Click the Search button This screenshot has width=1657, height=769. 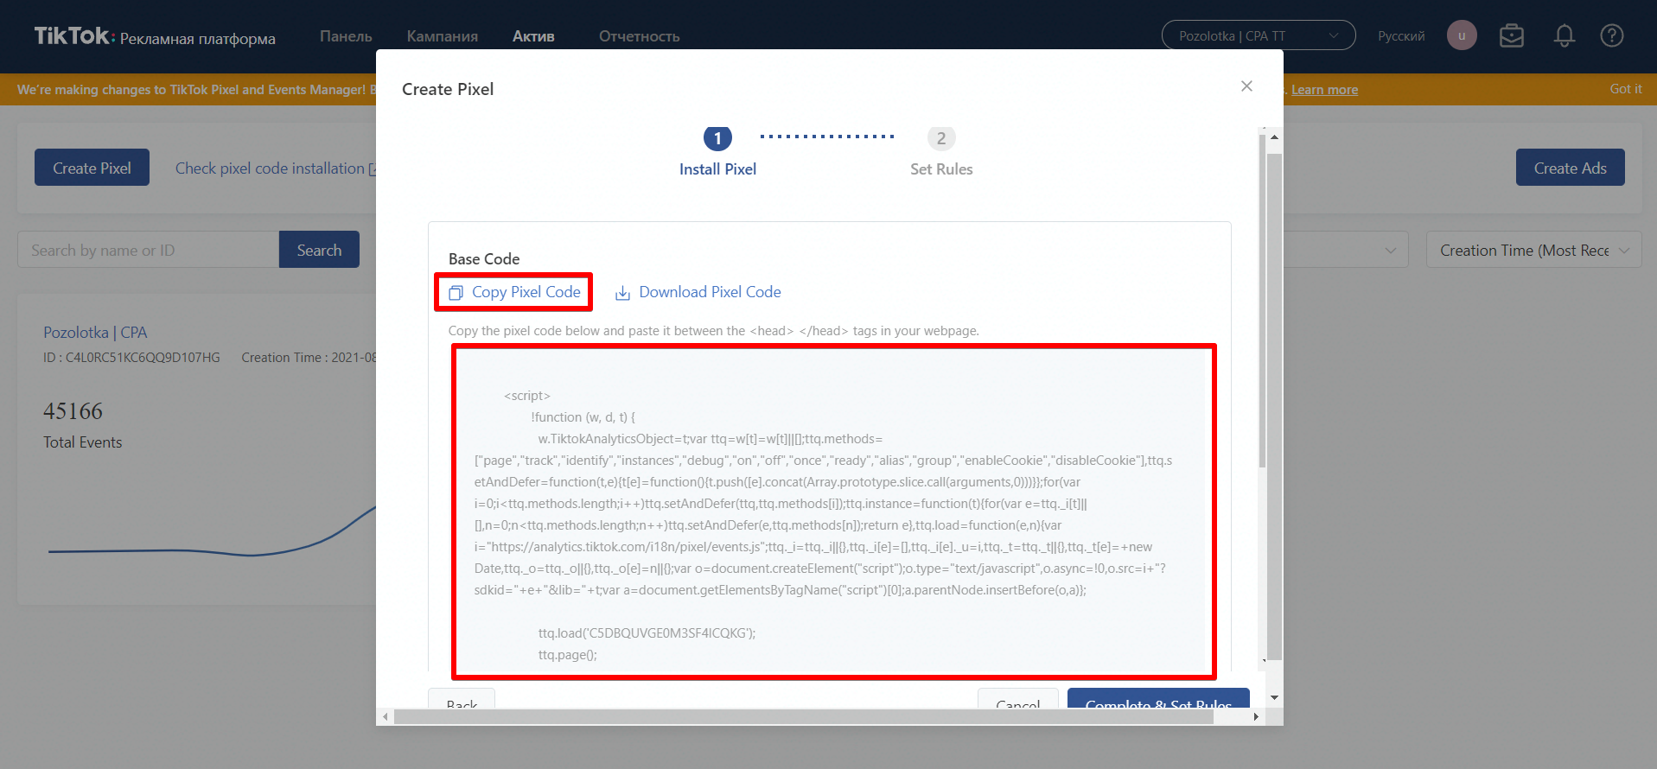click(319, 250)
